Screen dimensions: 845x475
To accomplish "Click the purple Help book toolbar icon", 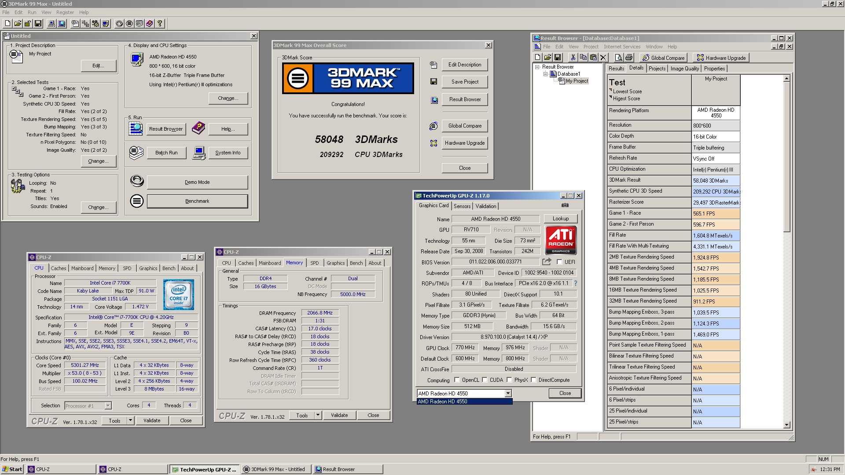I will tap(150, 24).
